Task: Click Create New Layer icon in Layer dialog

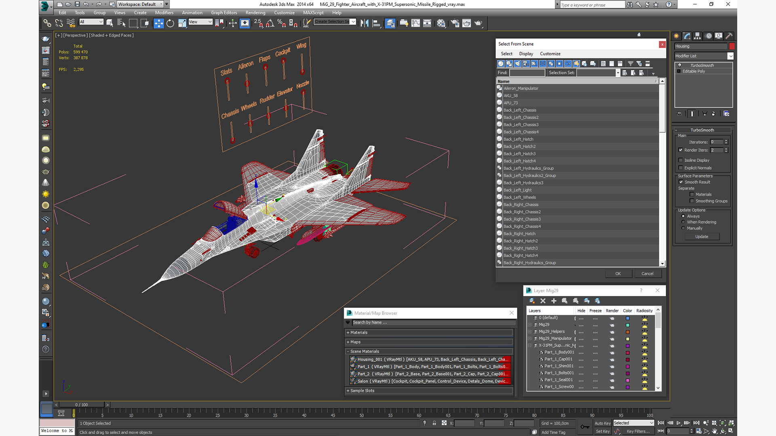Action: 532,301
